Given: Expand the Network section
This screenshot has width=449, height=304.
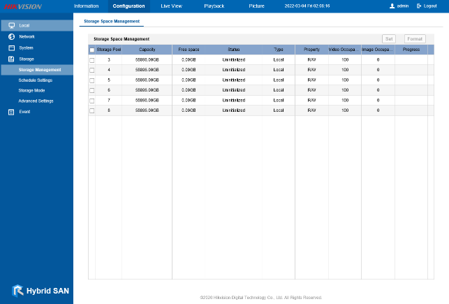Looking at the screenshot, I should click(27, 36).
